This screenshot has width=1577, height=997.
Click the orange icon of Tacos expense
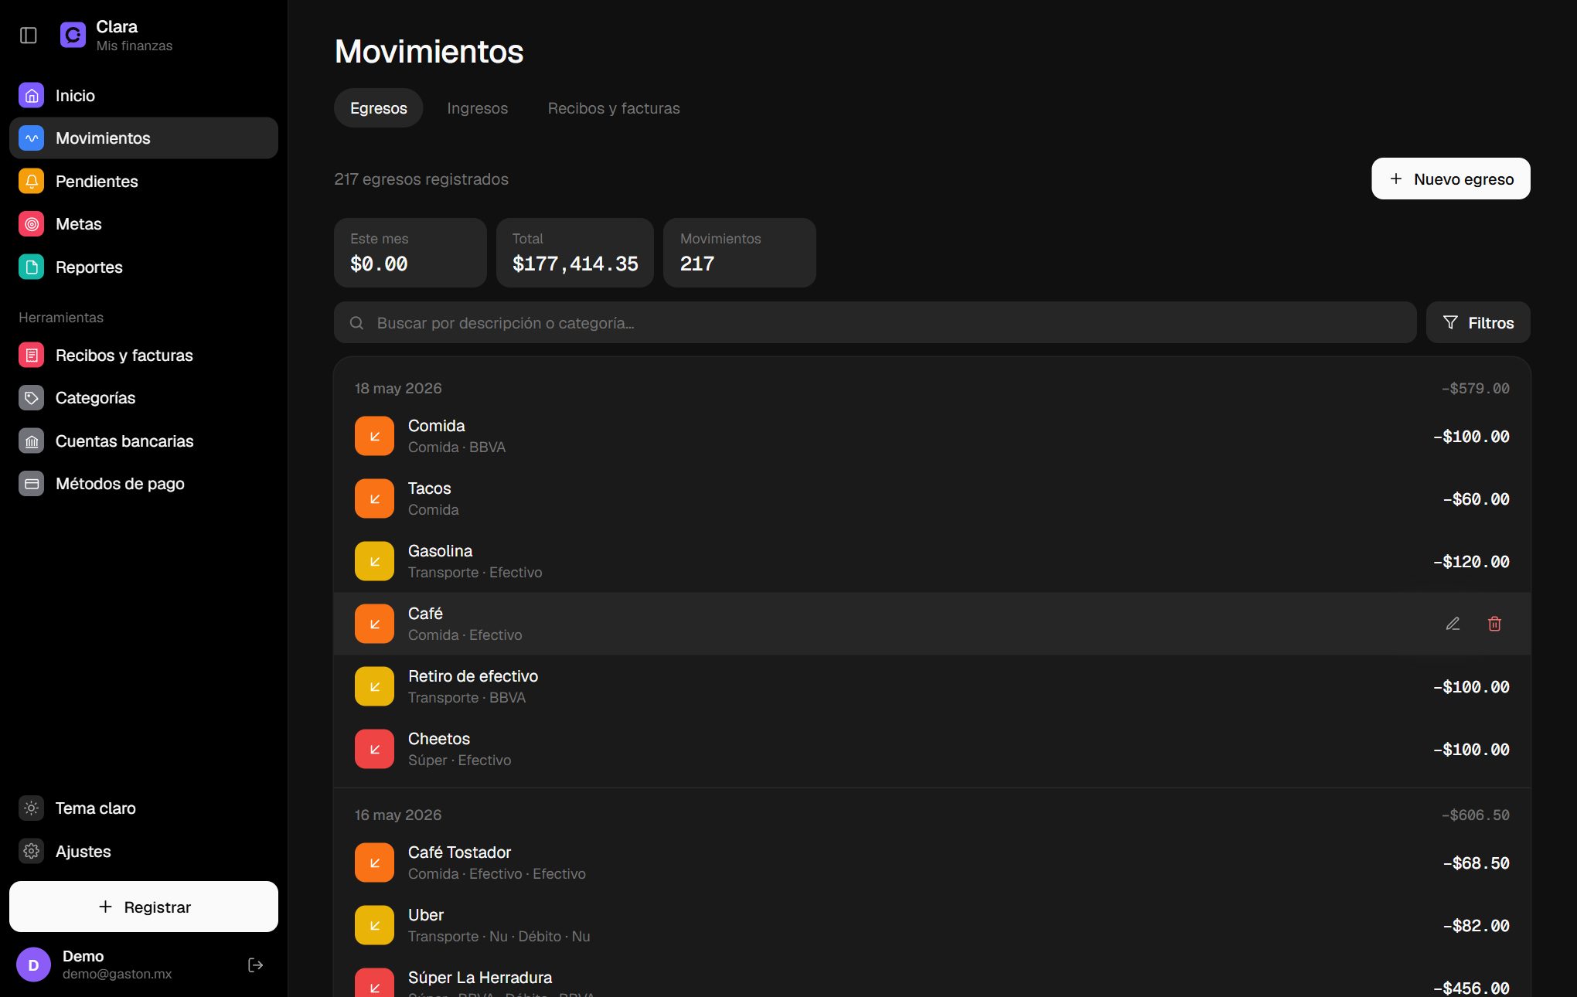(374, 499)
